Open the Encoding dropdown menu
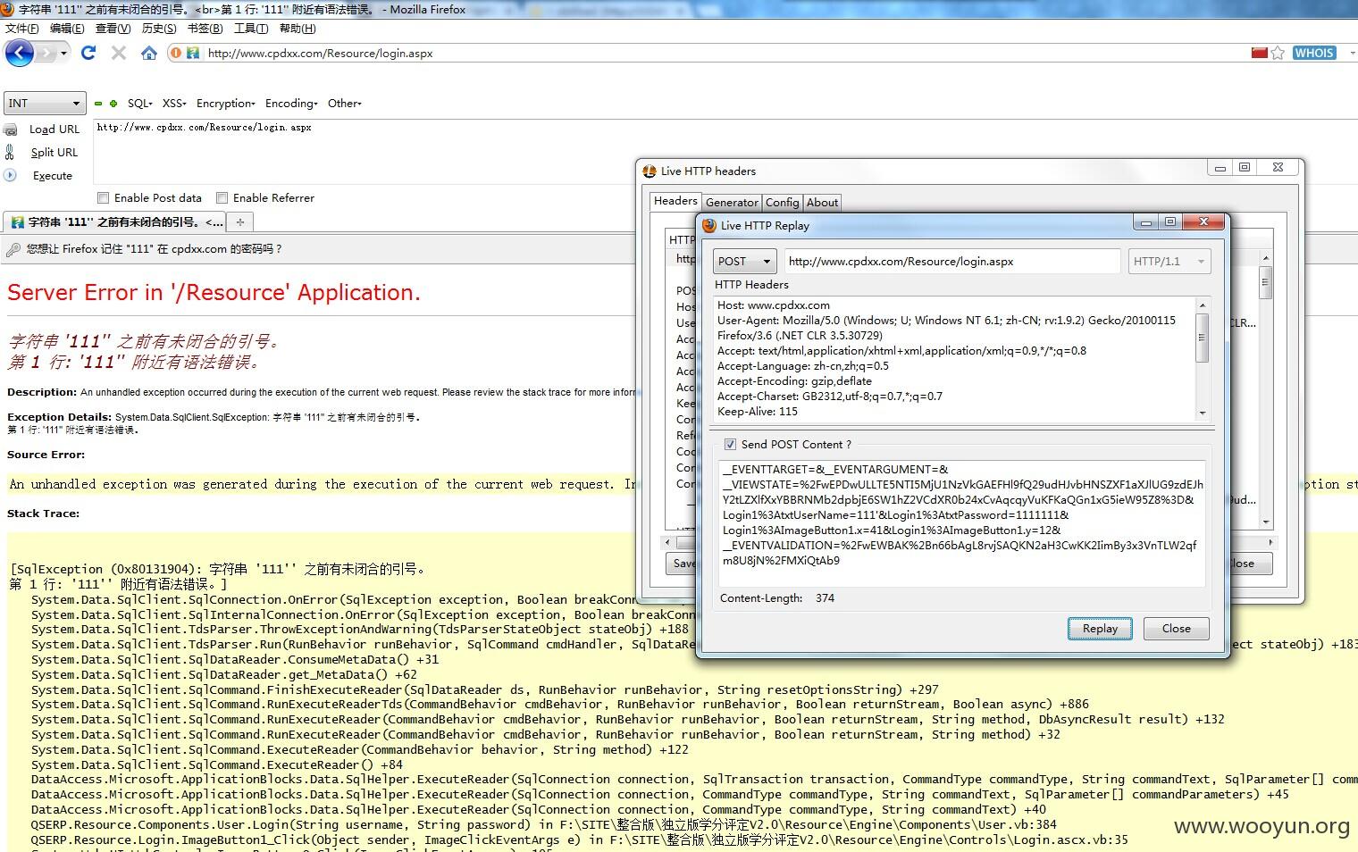The image size is (1358, 852). 291,104
